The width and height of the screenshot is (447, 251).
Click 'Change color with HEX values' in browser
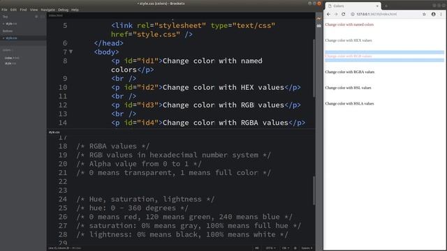coord(349,40)
